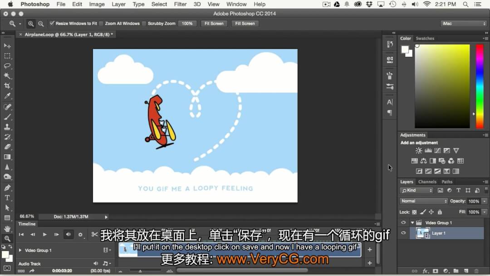Select the Clone Stamp tool
Image resolution: width=490 pixels, height=276 pixels.
pos(7,127)
